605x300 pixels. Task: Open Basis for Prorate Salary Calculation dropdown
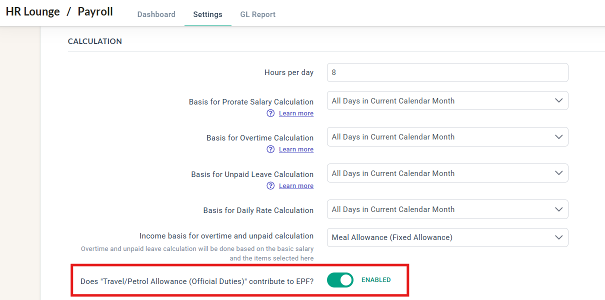click(x=447, y=101)
